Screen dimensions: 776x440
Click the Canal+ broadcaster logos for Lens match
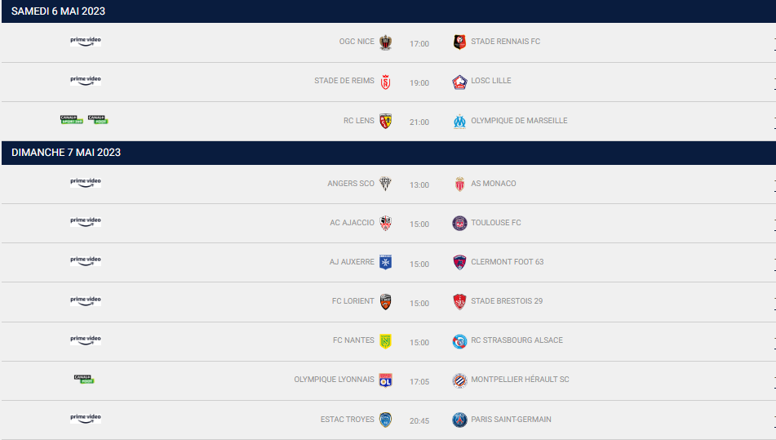84,120
